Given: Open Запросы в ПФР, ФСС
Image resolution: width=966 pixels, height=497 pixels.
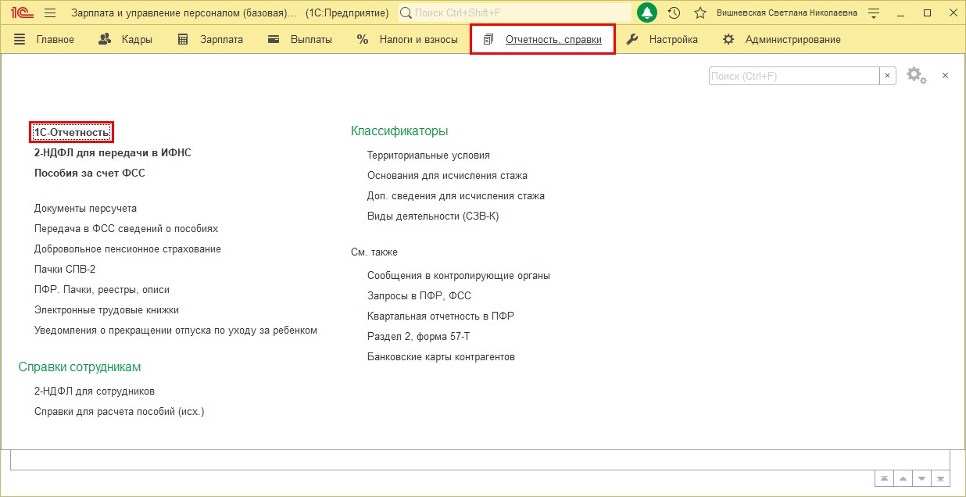Looking at the screenshot, I should [419, 296].
